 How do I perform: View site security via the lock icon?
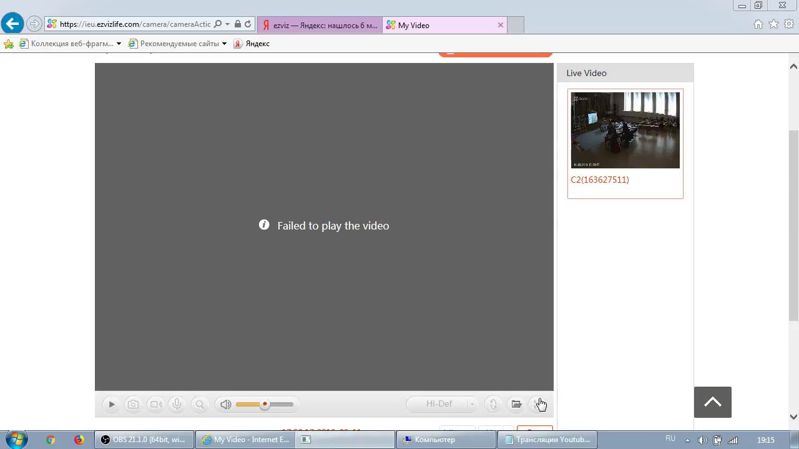238,24
